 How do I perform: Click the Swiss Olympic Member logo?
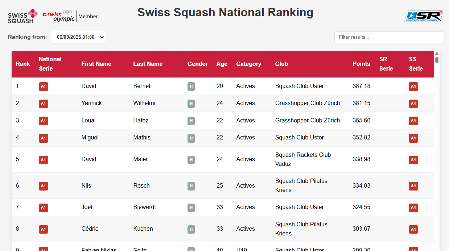coord(70,16)
